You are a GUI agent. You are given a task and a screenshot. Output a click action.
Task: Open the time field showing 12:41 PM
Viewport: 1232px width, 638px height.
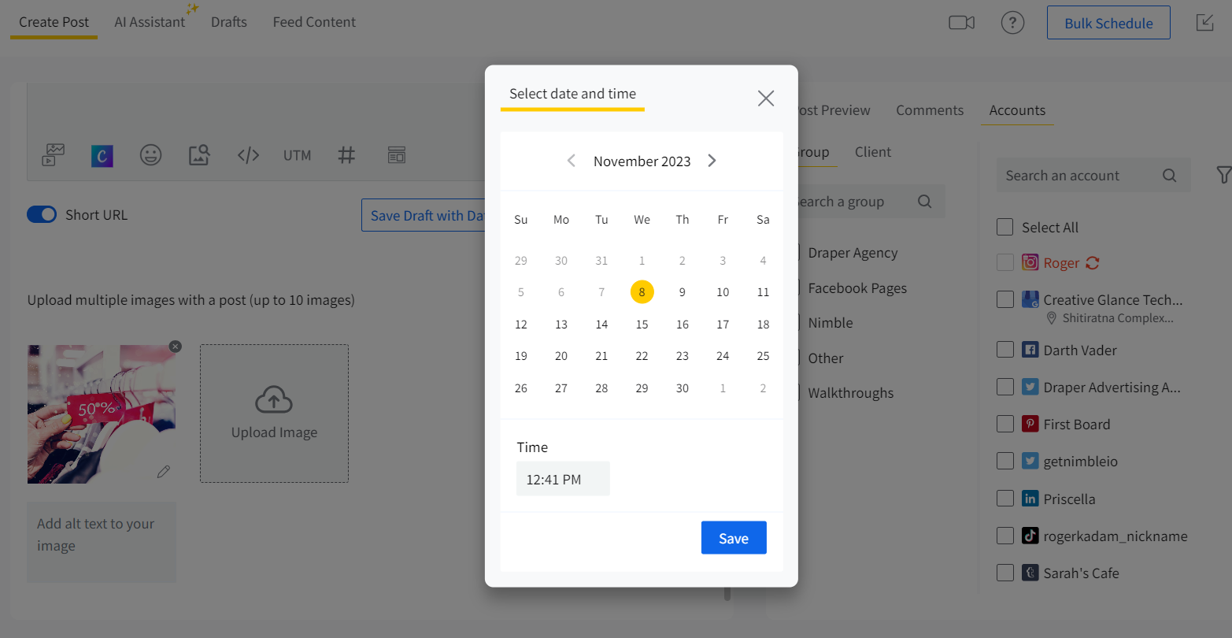pyautogui.click(x=563, y=479)
